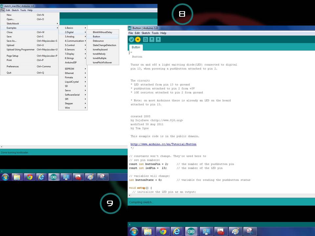The width and height of the screenshot is (315, 236).
Task: Click the Save sketch down-arrow icon
Action: pos(158,40)
